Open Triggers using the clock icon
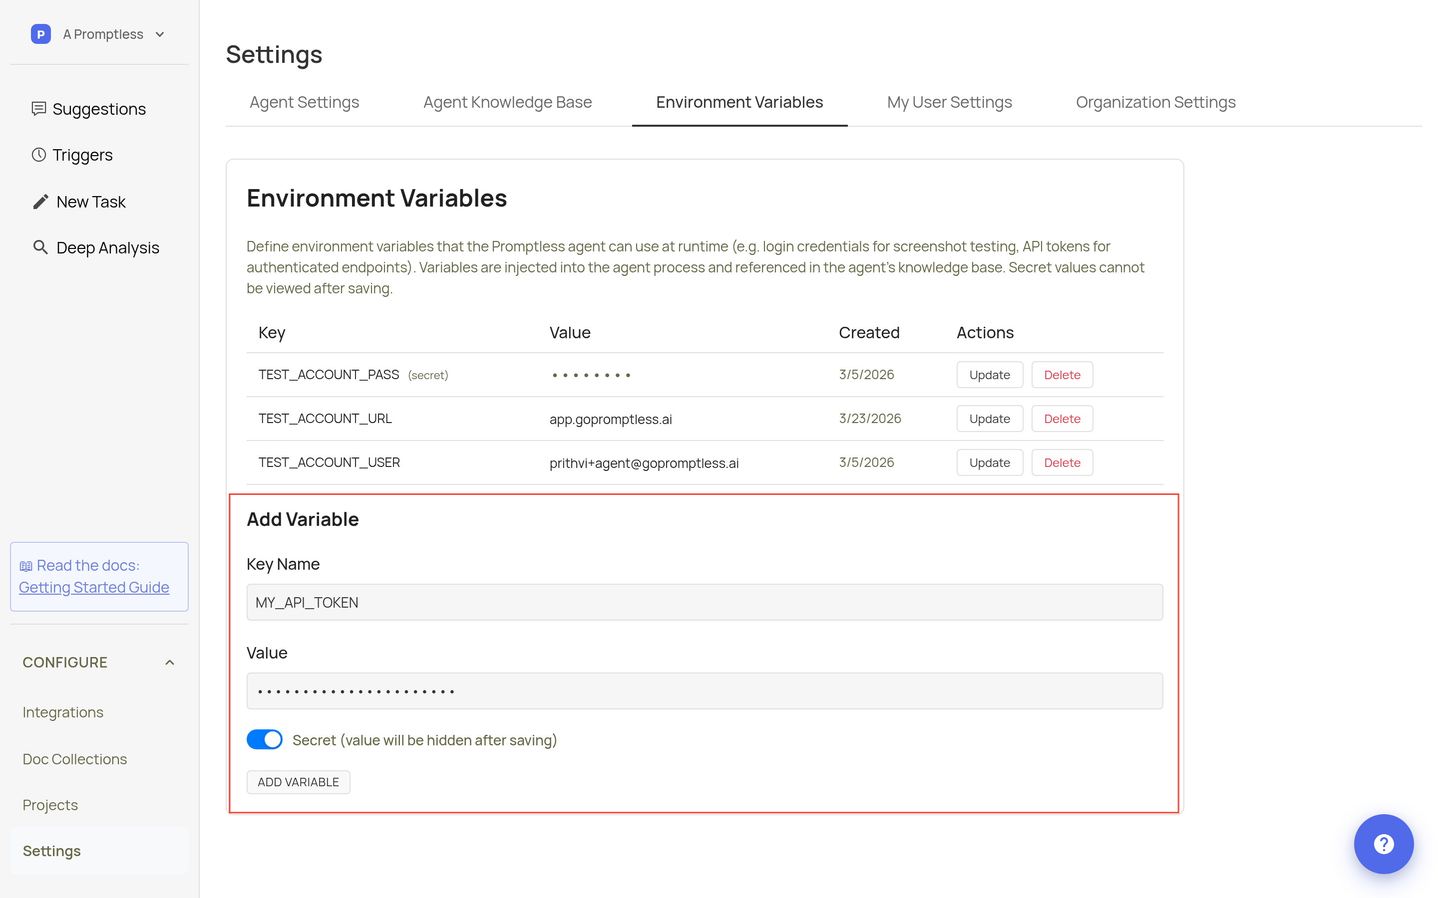The width and height of the screenshot is (1438, 898). pos(39,155)
